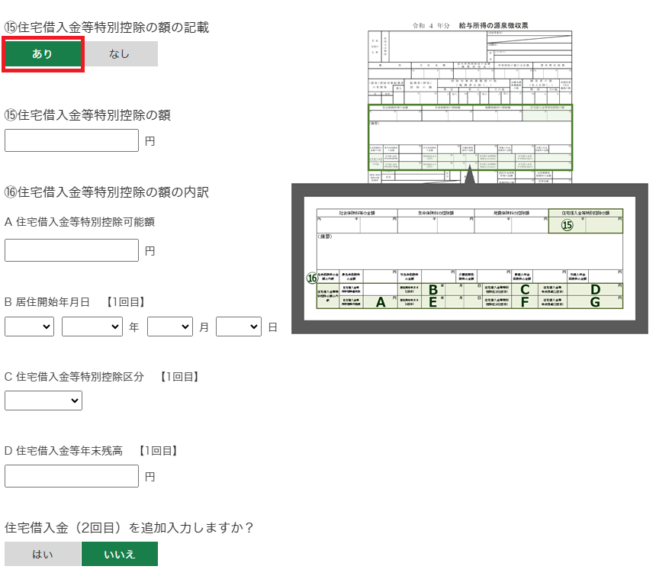This screenshot has width=659, height=576.
Task: Open the C 住宅借入金等特別控除区分 dropdown
Action: pos(43,400)
